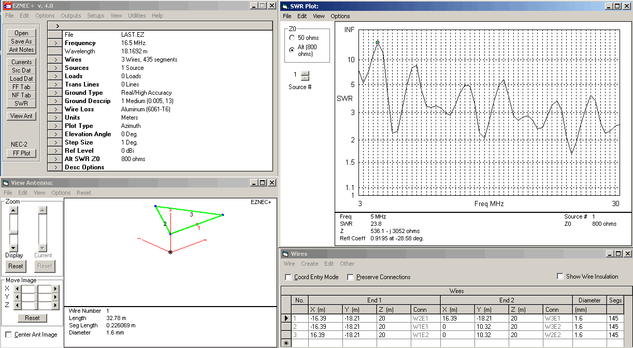The width and height of the screenshot is (633, 348).
Task: Open the FF Tab output
Action: (21, 87)
